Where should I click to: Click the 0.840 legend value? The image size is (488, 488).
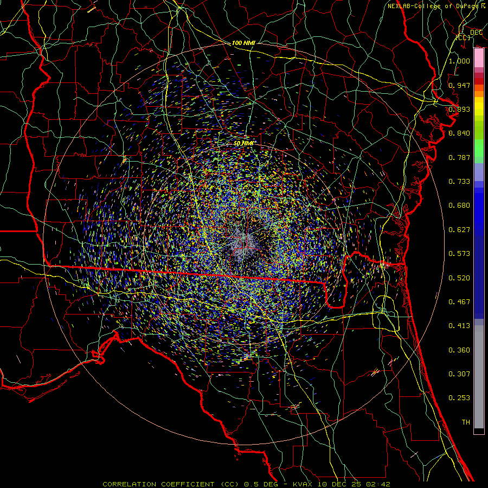tap(459, 133)
